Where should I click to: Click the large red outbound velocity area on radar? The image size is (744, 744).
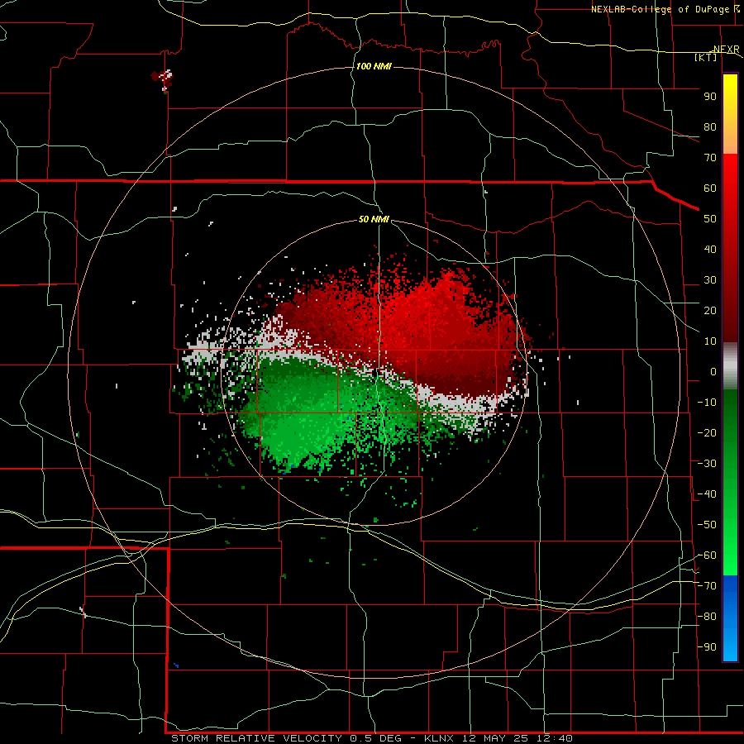point(417,327)
